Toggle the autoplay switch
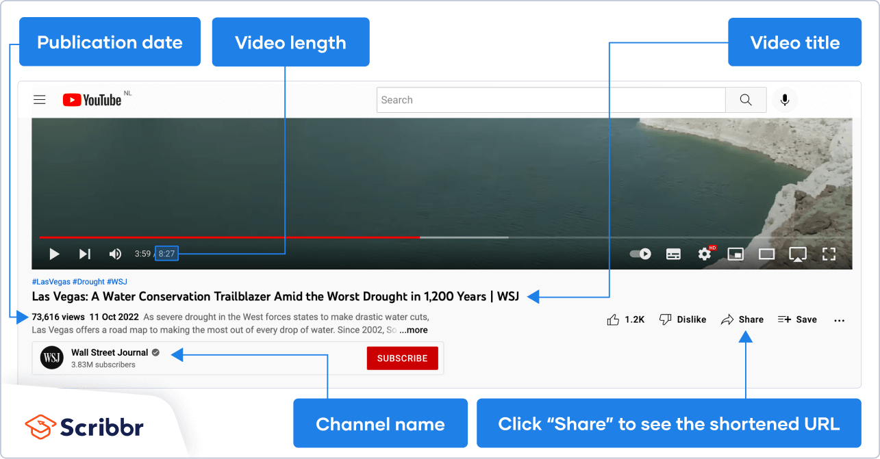This screenshot has width=880, height=459. (640, 254)
